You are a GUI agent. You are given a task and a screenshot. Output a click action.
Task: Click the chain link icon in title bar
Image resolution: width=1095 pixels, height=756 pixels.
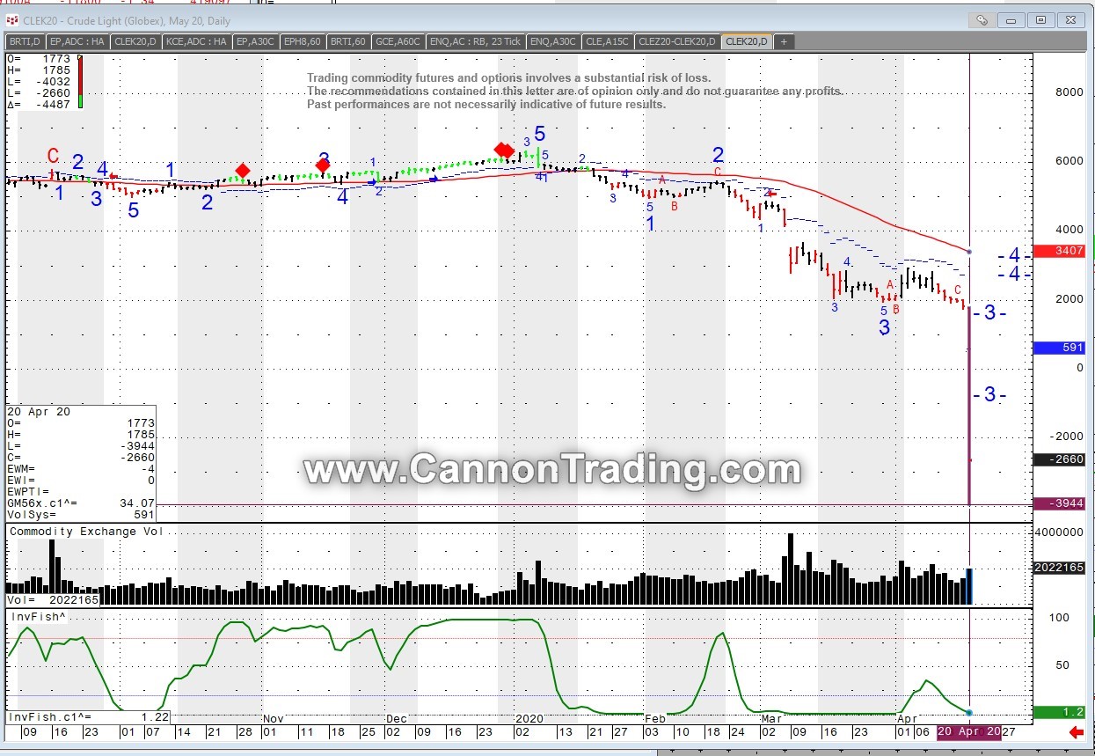[982, 19]
